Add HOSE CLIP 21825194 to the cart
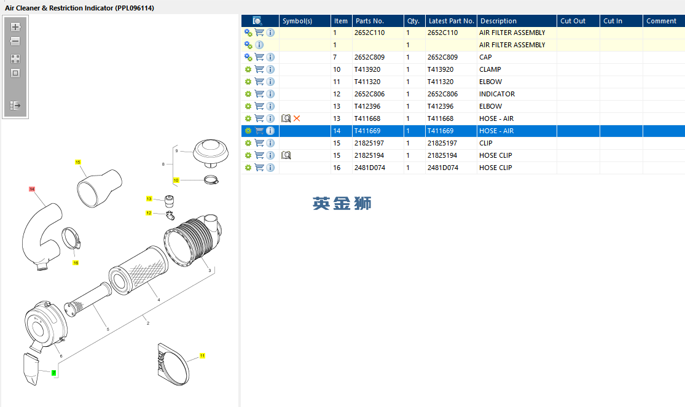 click(259, 155)
